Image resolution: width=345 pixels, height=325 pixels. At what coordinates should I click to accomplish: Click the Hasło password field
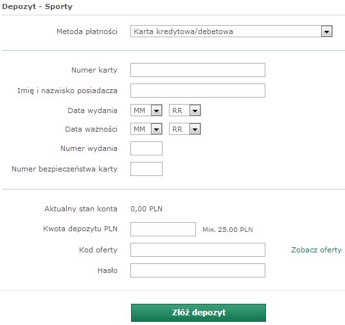tap(198, 270)
